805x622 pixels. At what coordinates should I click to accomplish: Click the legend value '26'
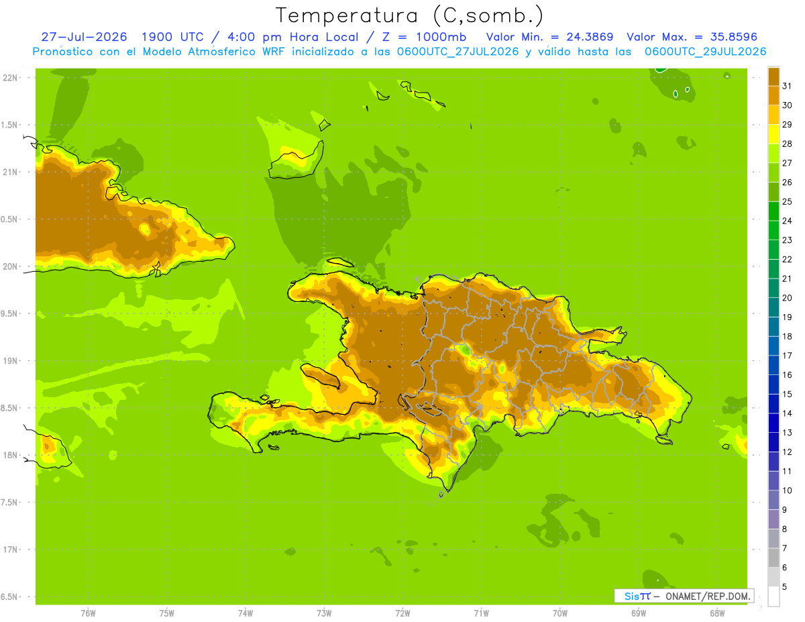tap(787, 182)
